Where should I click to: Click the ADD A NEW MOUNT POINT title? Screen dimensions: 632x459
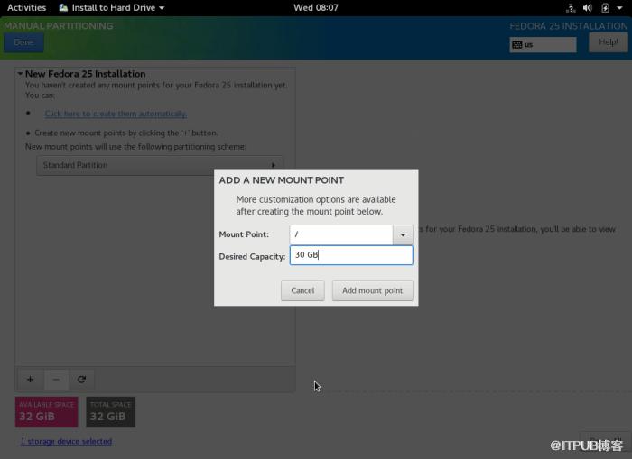click(282, 180)
